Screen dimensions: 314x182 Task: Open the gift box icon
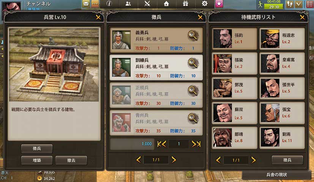tap(185, 3)
